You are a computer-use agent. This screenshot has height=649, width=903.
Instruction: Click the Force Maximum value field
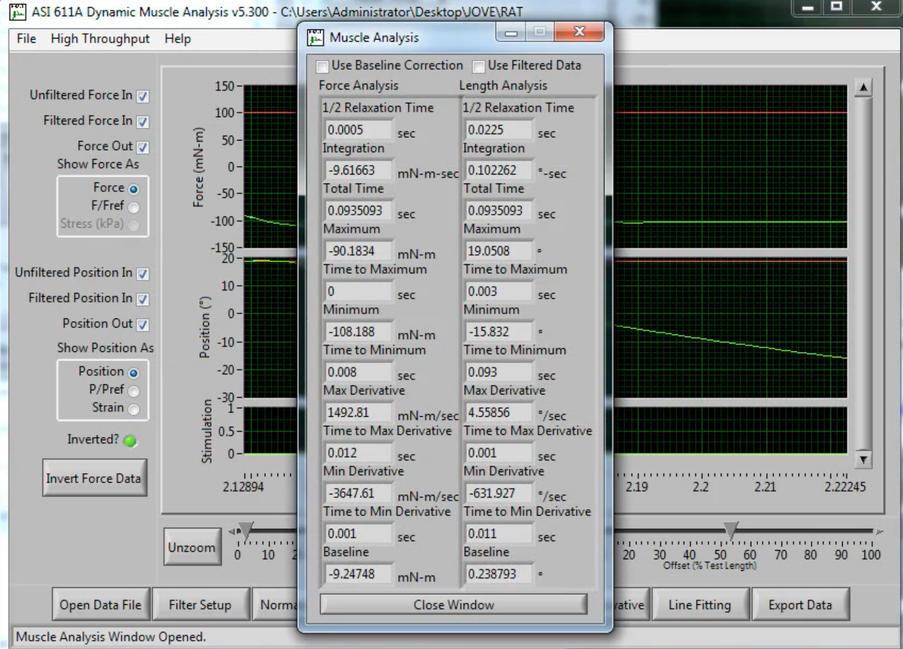point(357,251)
